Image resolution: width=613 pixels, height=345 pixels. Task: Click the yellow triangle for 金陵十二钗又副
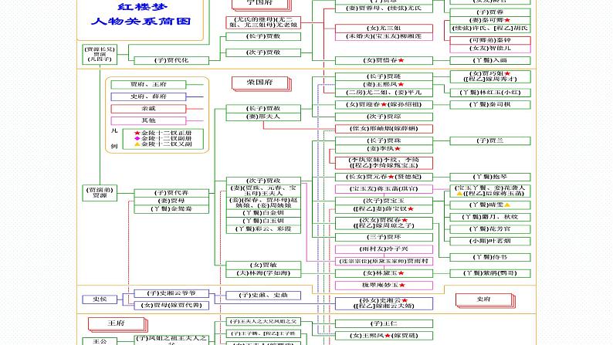[137, 144]
